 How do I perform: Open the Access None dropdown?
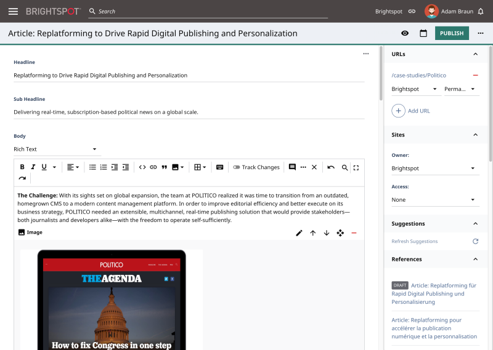tap(436, 200)
